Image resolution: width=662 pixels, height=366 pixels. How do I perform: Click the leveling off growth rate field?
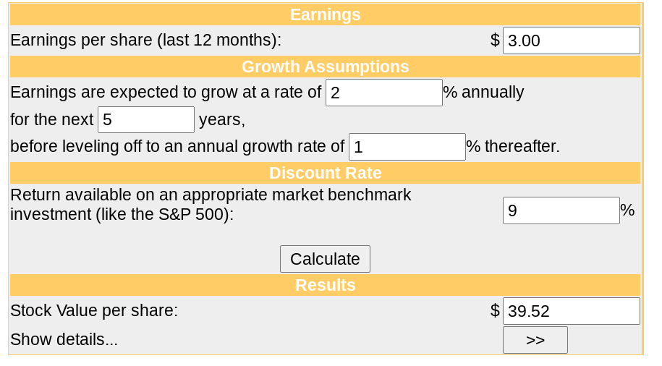407,147
